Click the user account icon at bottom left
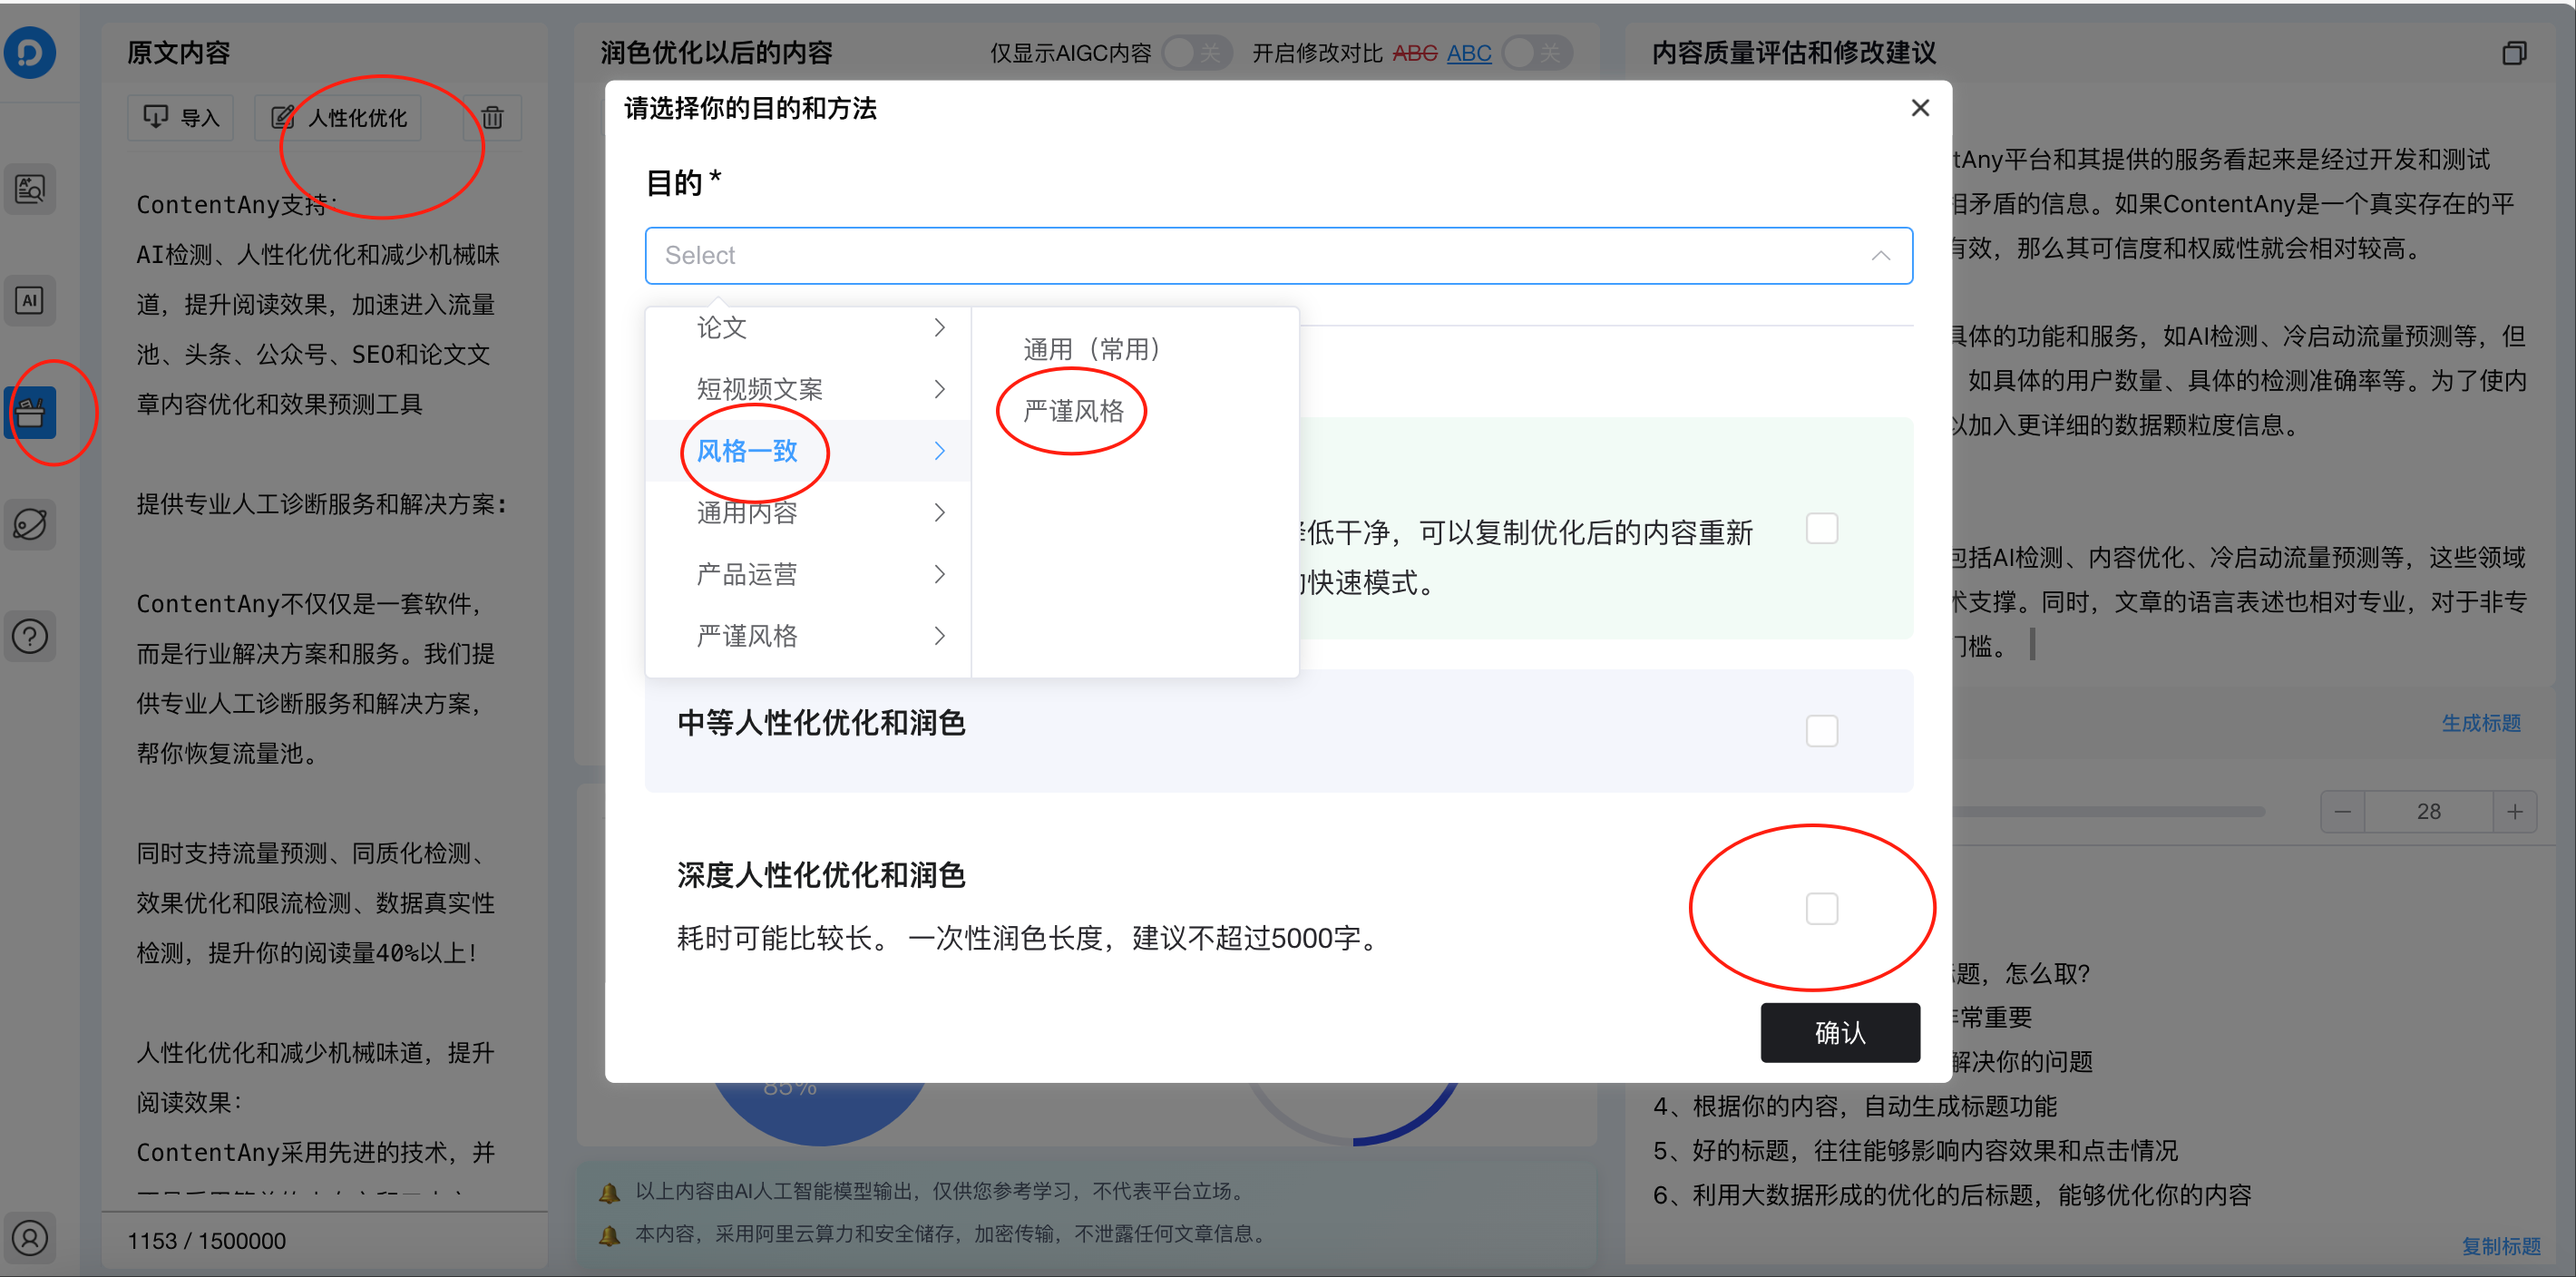 click(30, 1238)
